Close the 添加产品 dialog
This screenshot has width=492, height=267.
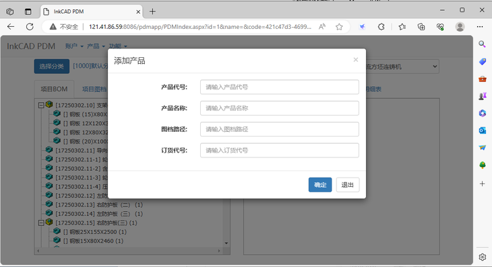pos(355,60)
